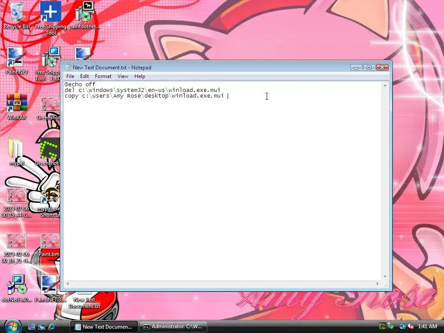
Task: Click Notepad vertical scrollbar up arrow
Action: point(385,85)
